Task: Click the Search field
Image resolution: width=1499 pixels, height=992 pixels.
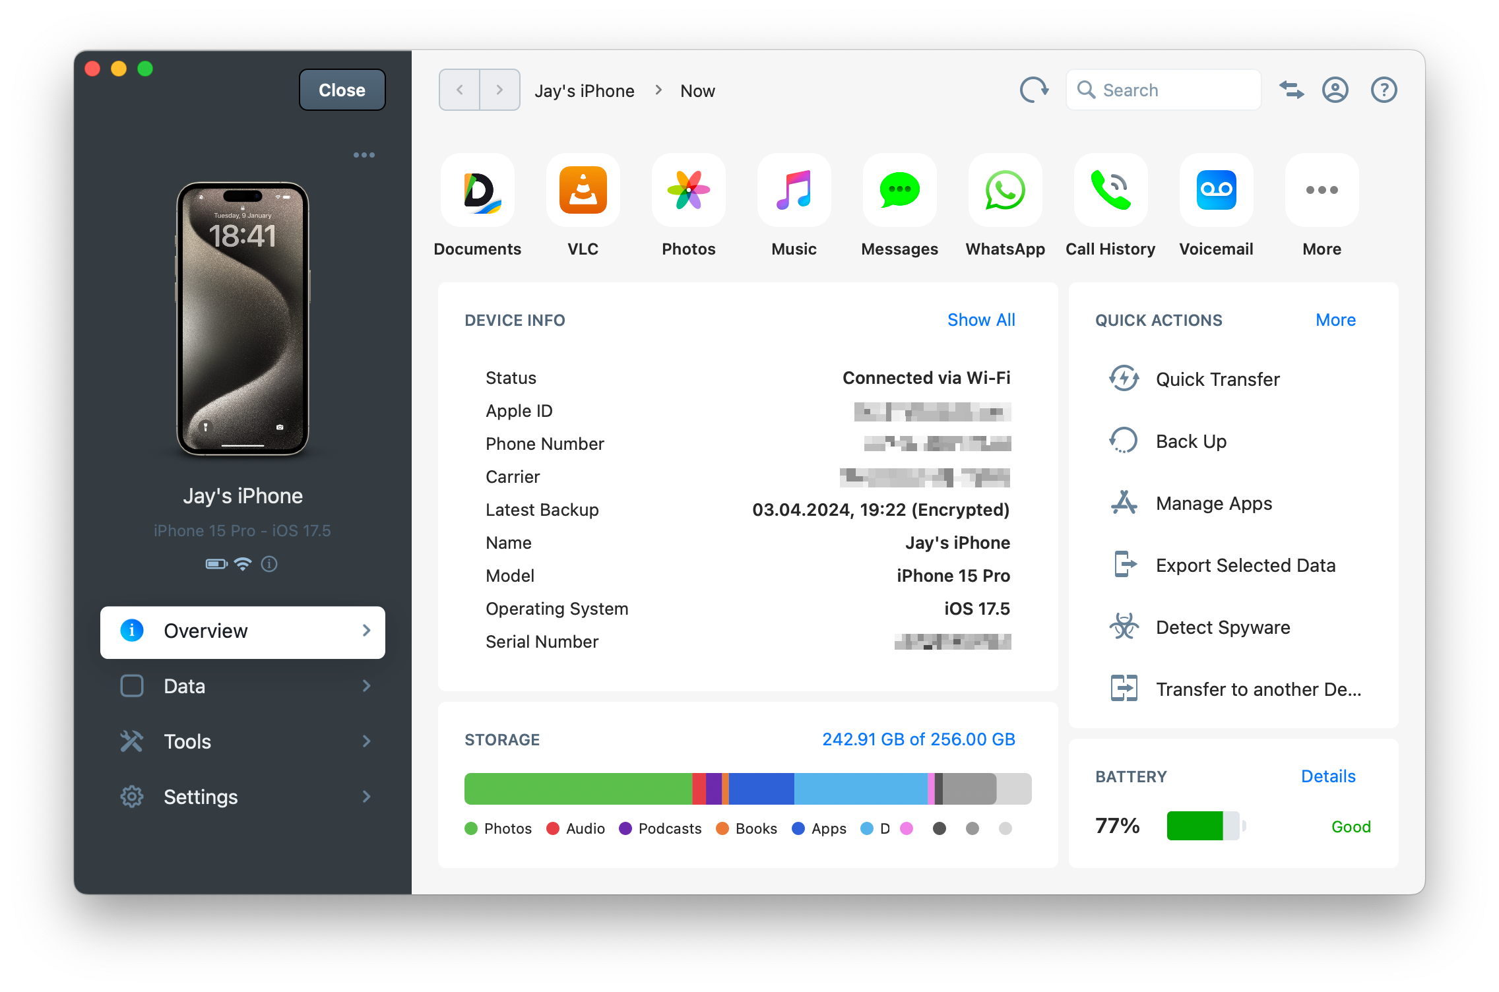Action: coord(1164,90)
